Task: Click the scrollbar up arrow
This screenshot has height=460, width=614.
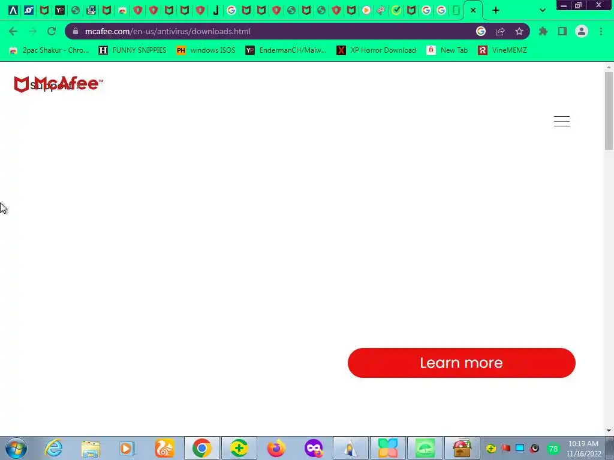Action: tap(609, 67)
